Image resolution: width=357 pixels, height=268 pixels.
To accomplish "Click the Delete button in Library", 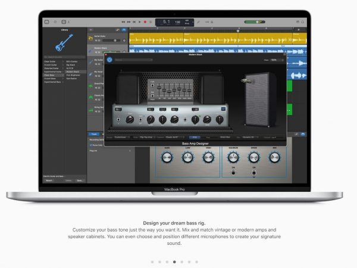I will (68, 180).
